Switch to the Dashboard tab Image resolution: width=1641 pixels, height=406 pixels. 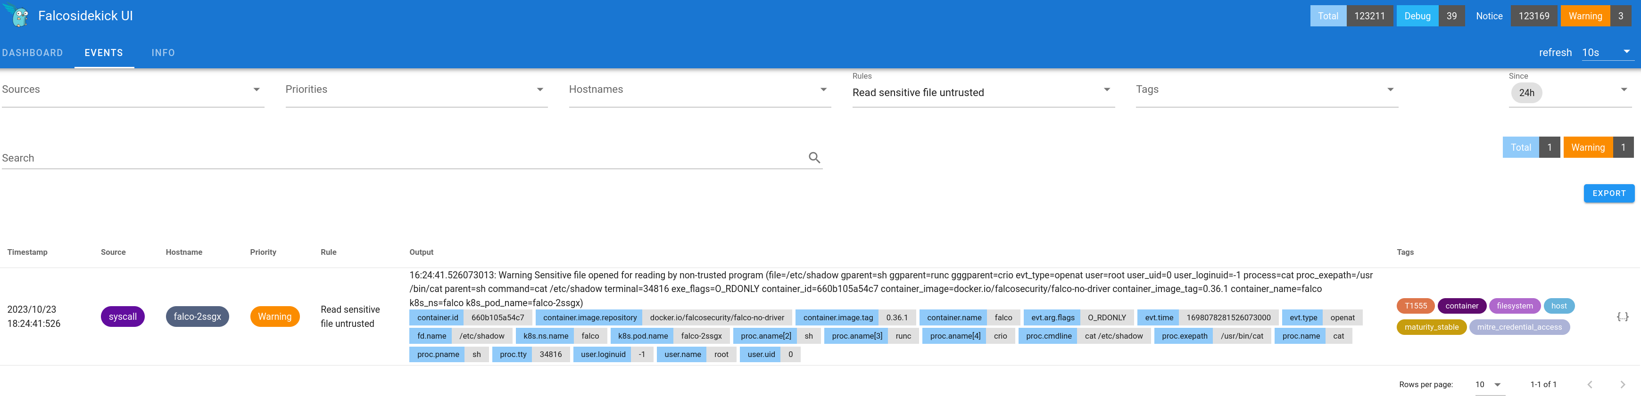click(x=33, y=53)
